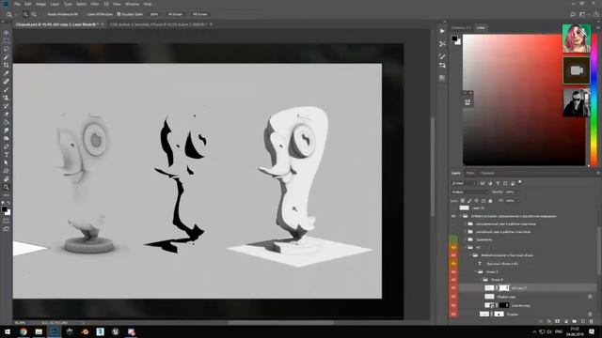Image resolution: width=602 pixels, height=338 pixels.
Task: Select the Healing Brush tool
Action: point(7,82)
